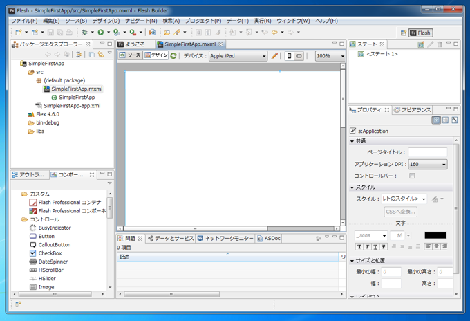Open the ASDoc tab
The height and width of the screenshot is (321, 470).
[x=269, y=239]
